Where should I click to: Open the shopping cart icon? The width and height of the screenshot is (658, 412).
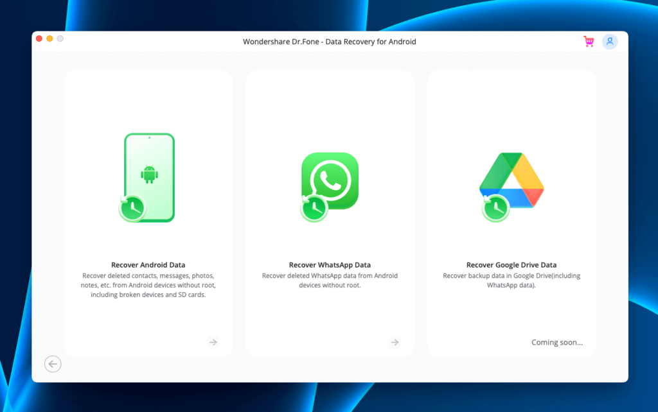(x=589, y=42)
